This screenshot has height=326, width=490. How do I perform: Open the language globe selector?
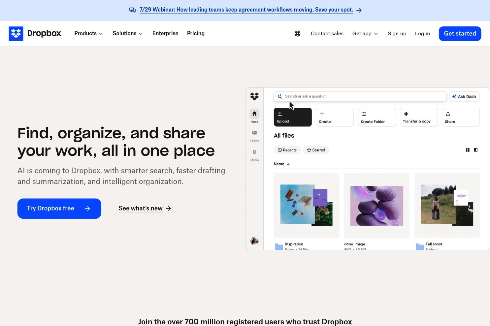[x=297, y=34]
